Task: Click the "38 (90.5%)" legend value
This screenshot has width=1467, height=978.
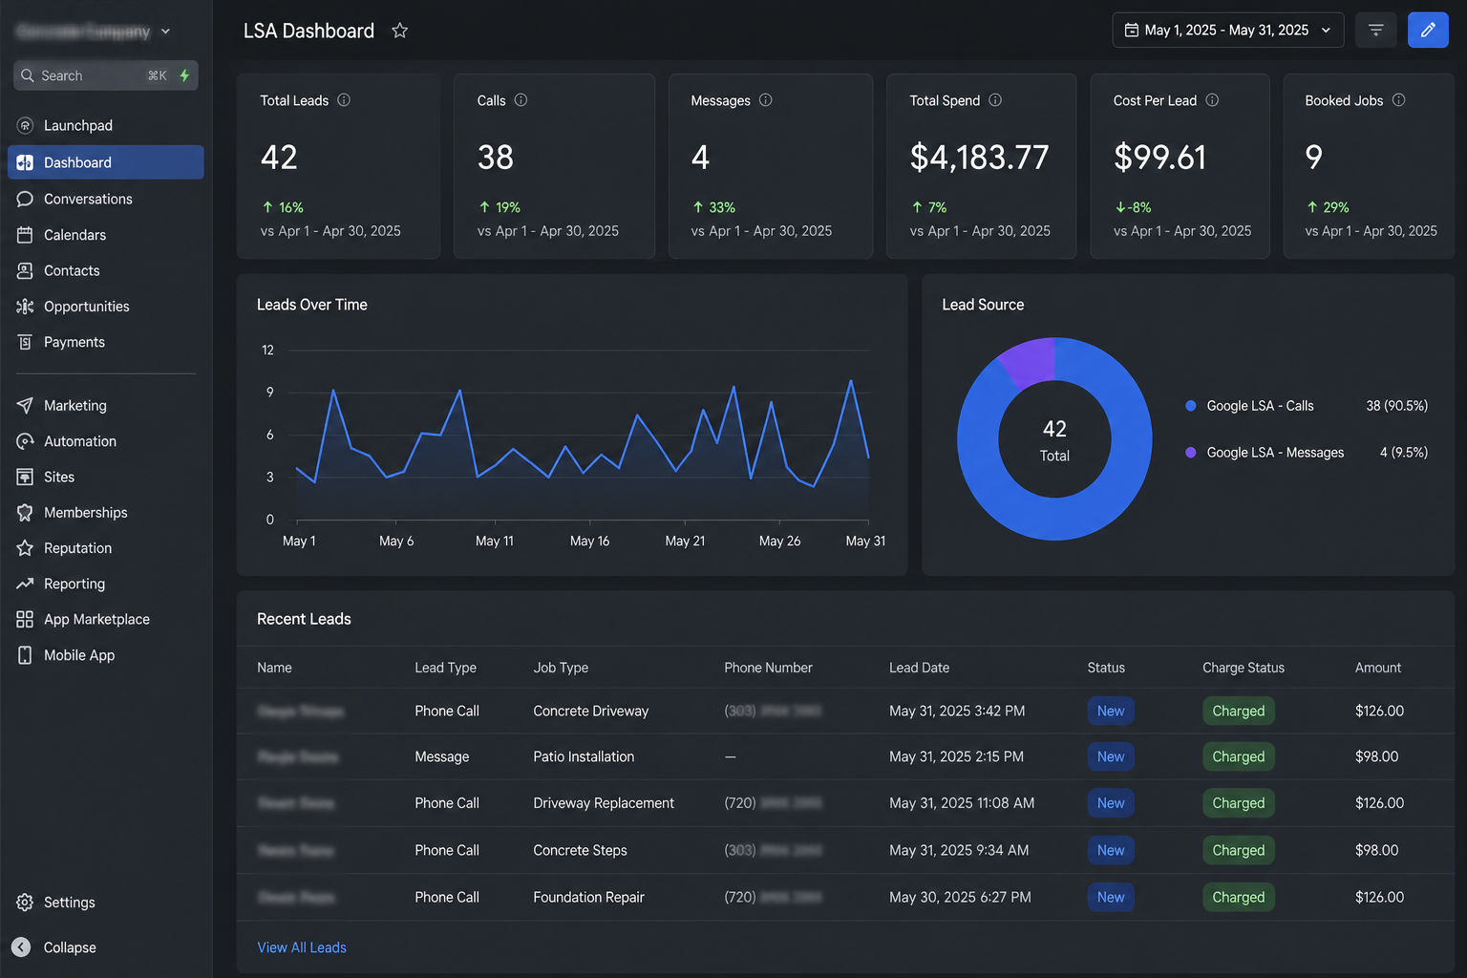Action: pyautogui.click(x=1396, y=406)
